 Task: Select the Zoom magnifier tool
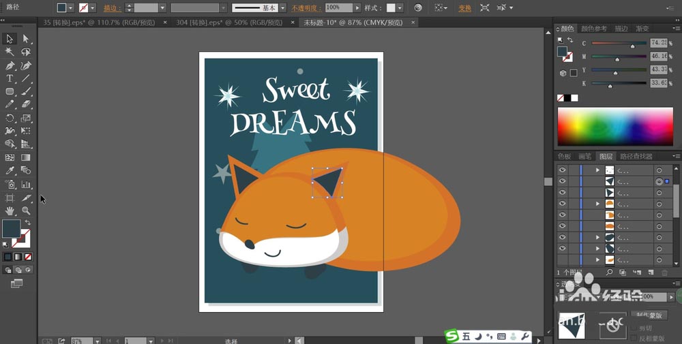coord(26,210)
